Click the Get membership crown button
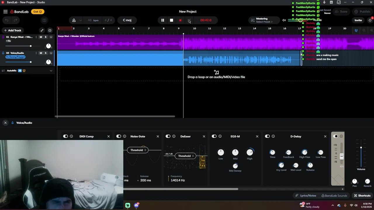Image resolution: width=374 pixels, height=210 pixels. [38, 12]
